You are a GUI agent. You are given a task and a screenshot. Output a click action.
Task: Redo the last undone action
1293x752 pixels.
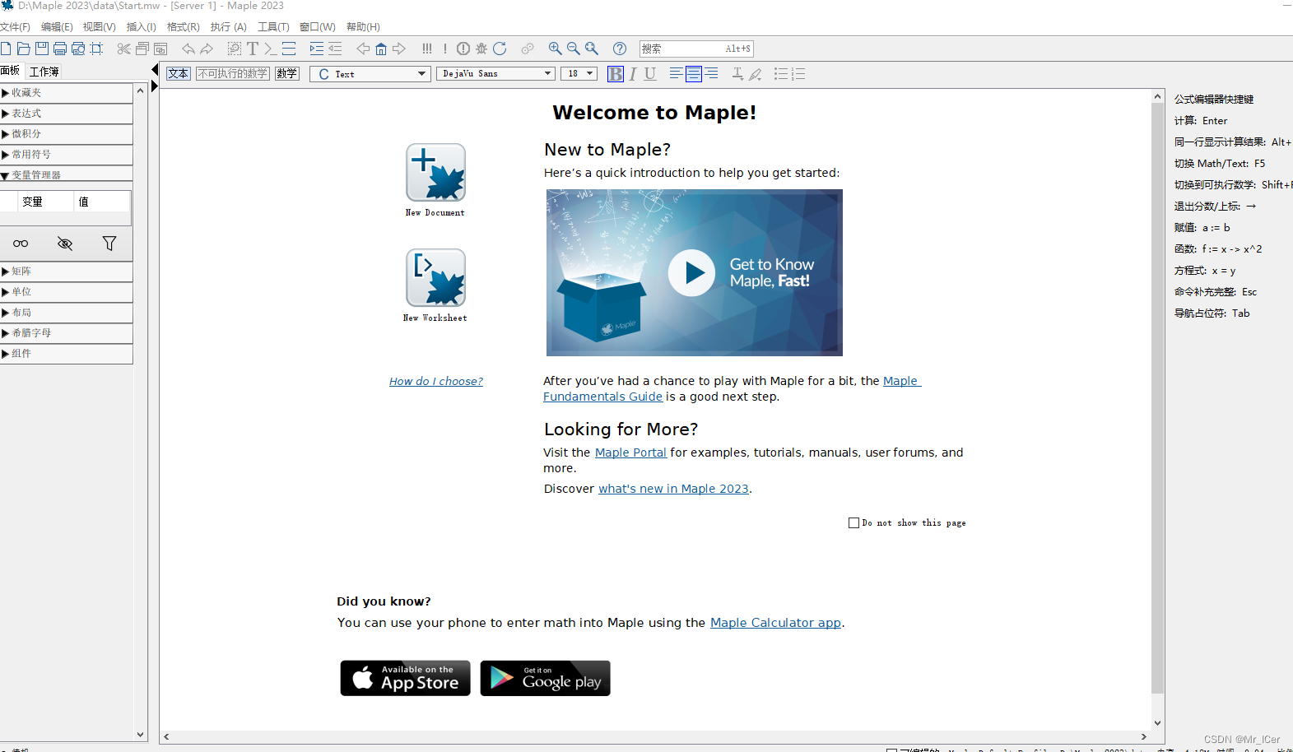pos(207,49)
